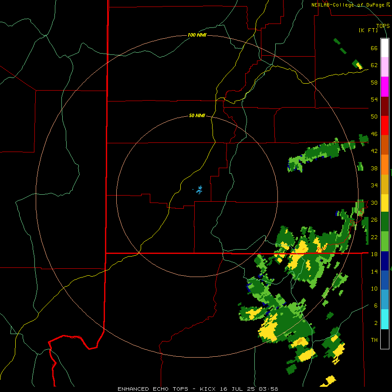Click the 03:58 timestamp in footer

(x=268, y=389)
